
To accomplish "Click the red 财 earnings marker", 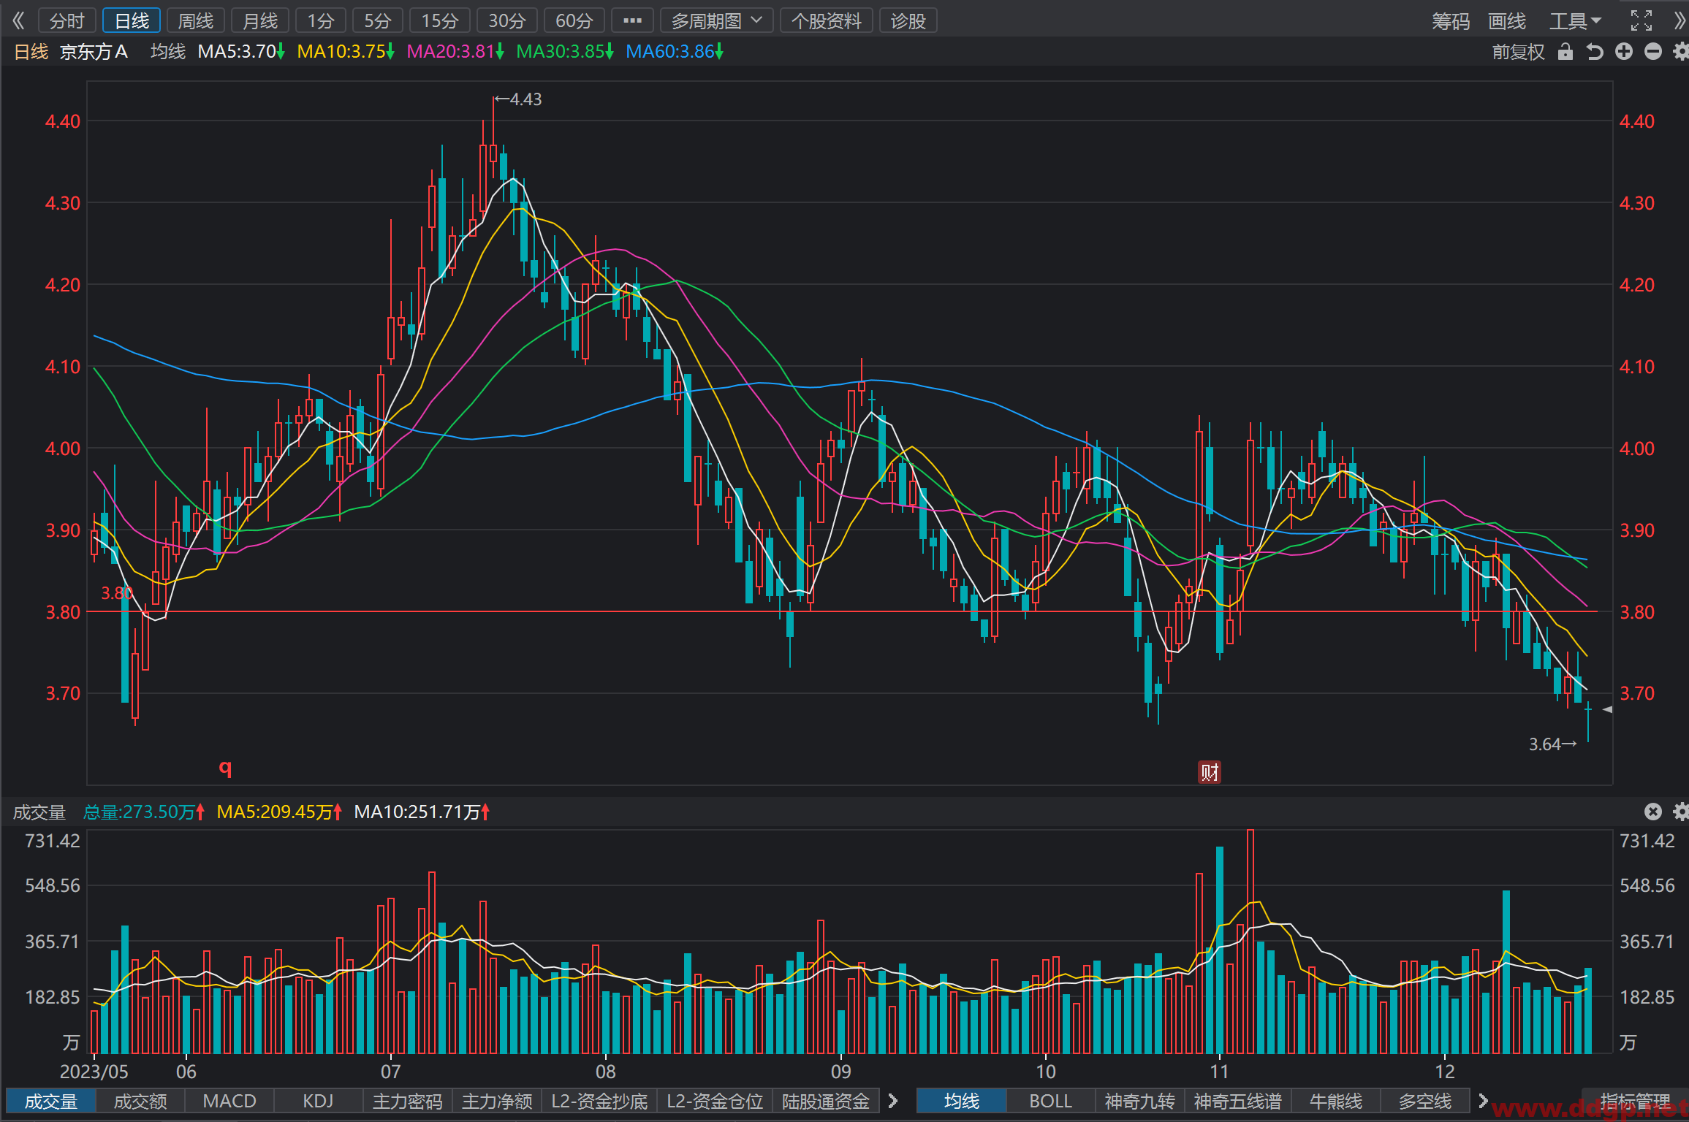I will 1210,772.
